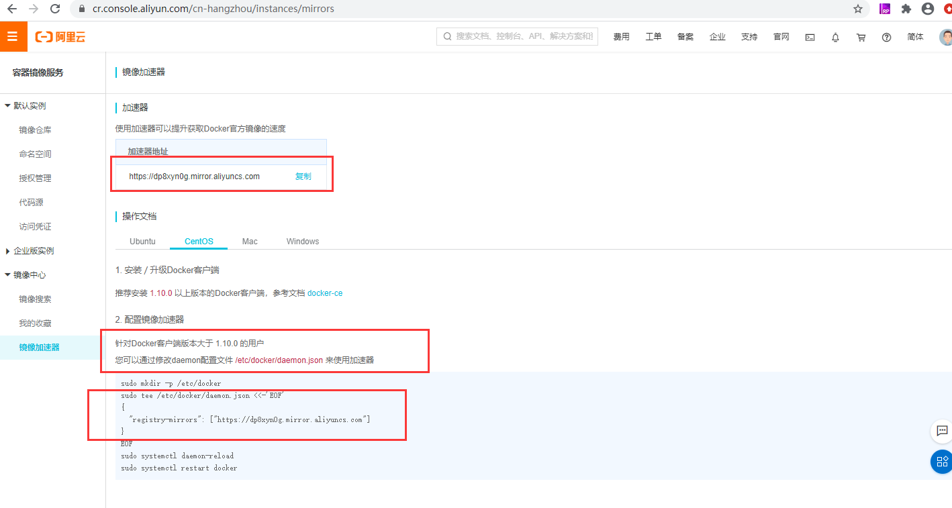The width and height of the screenshot is (952, 508).
Task: Copy the accelerator address with 复制
Action: click(x=303, y=176)
